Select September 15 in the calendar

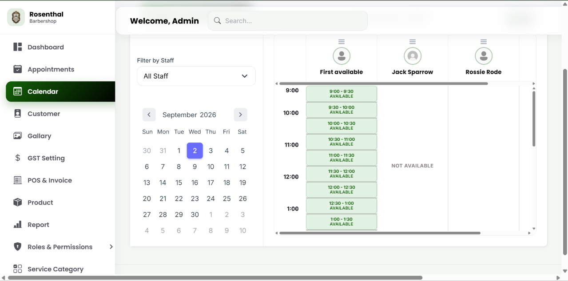click(179, 182)
